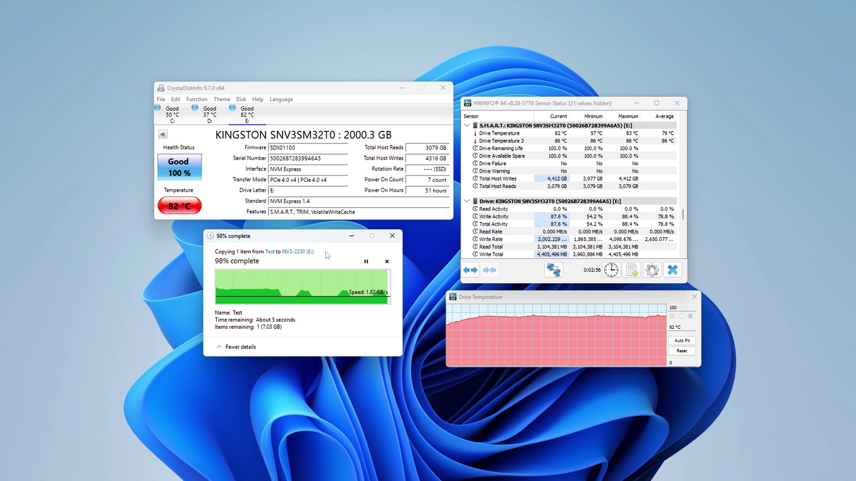
Task: Select D: drive status orb
Action: click(x=195, y=107)
